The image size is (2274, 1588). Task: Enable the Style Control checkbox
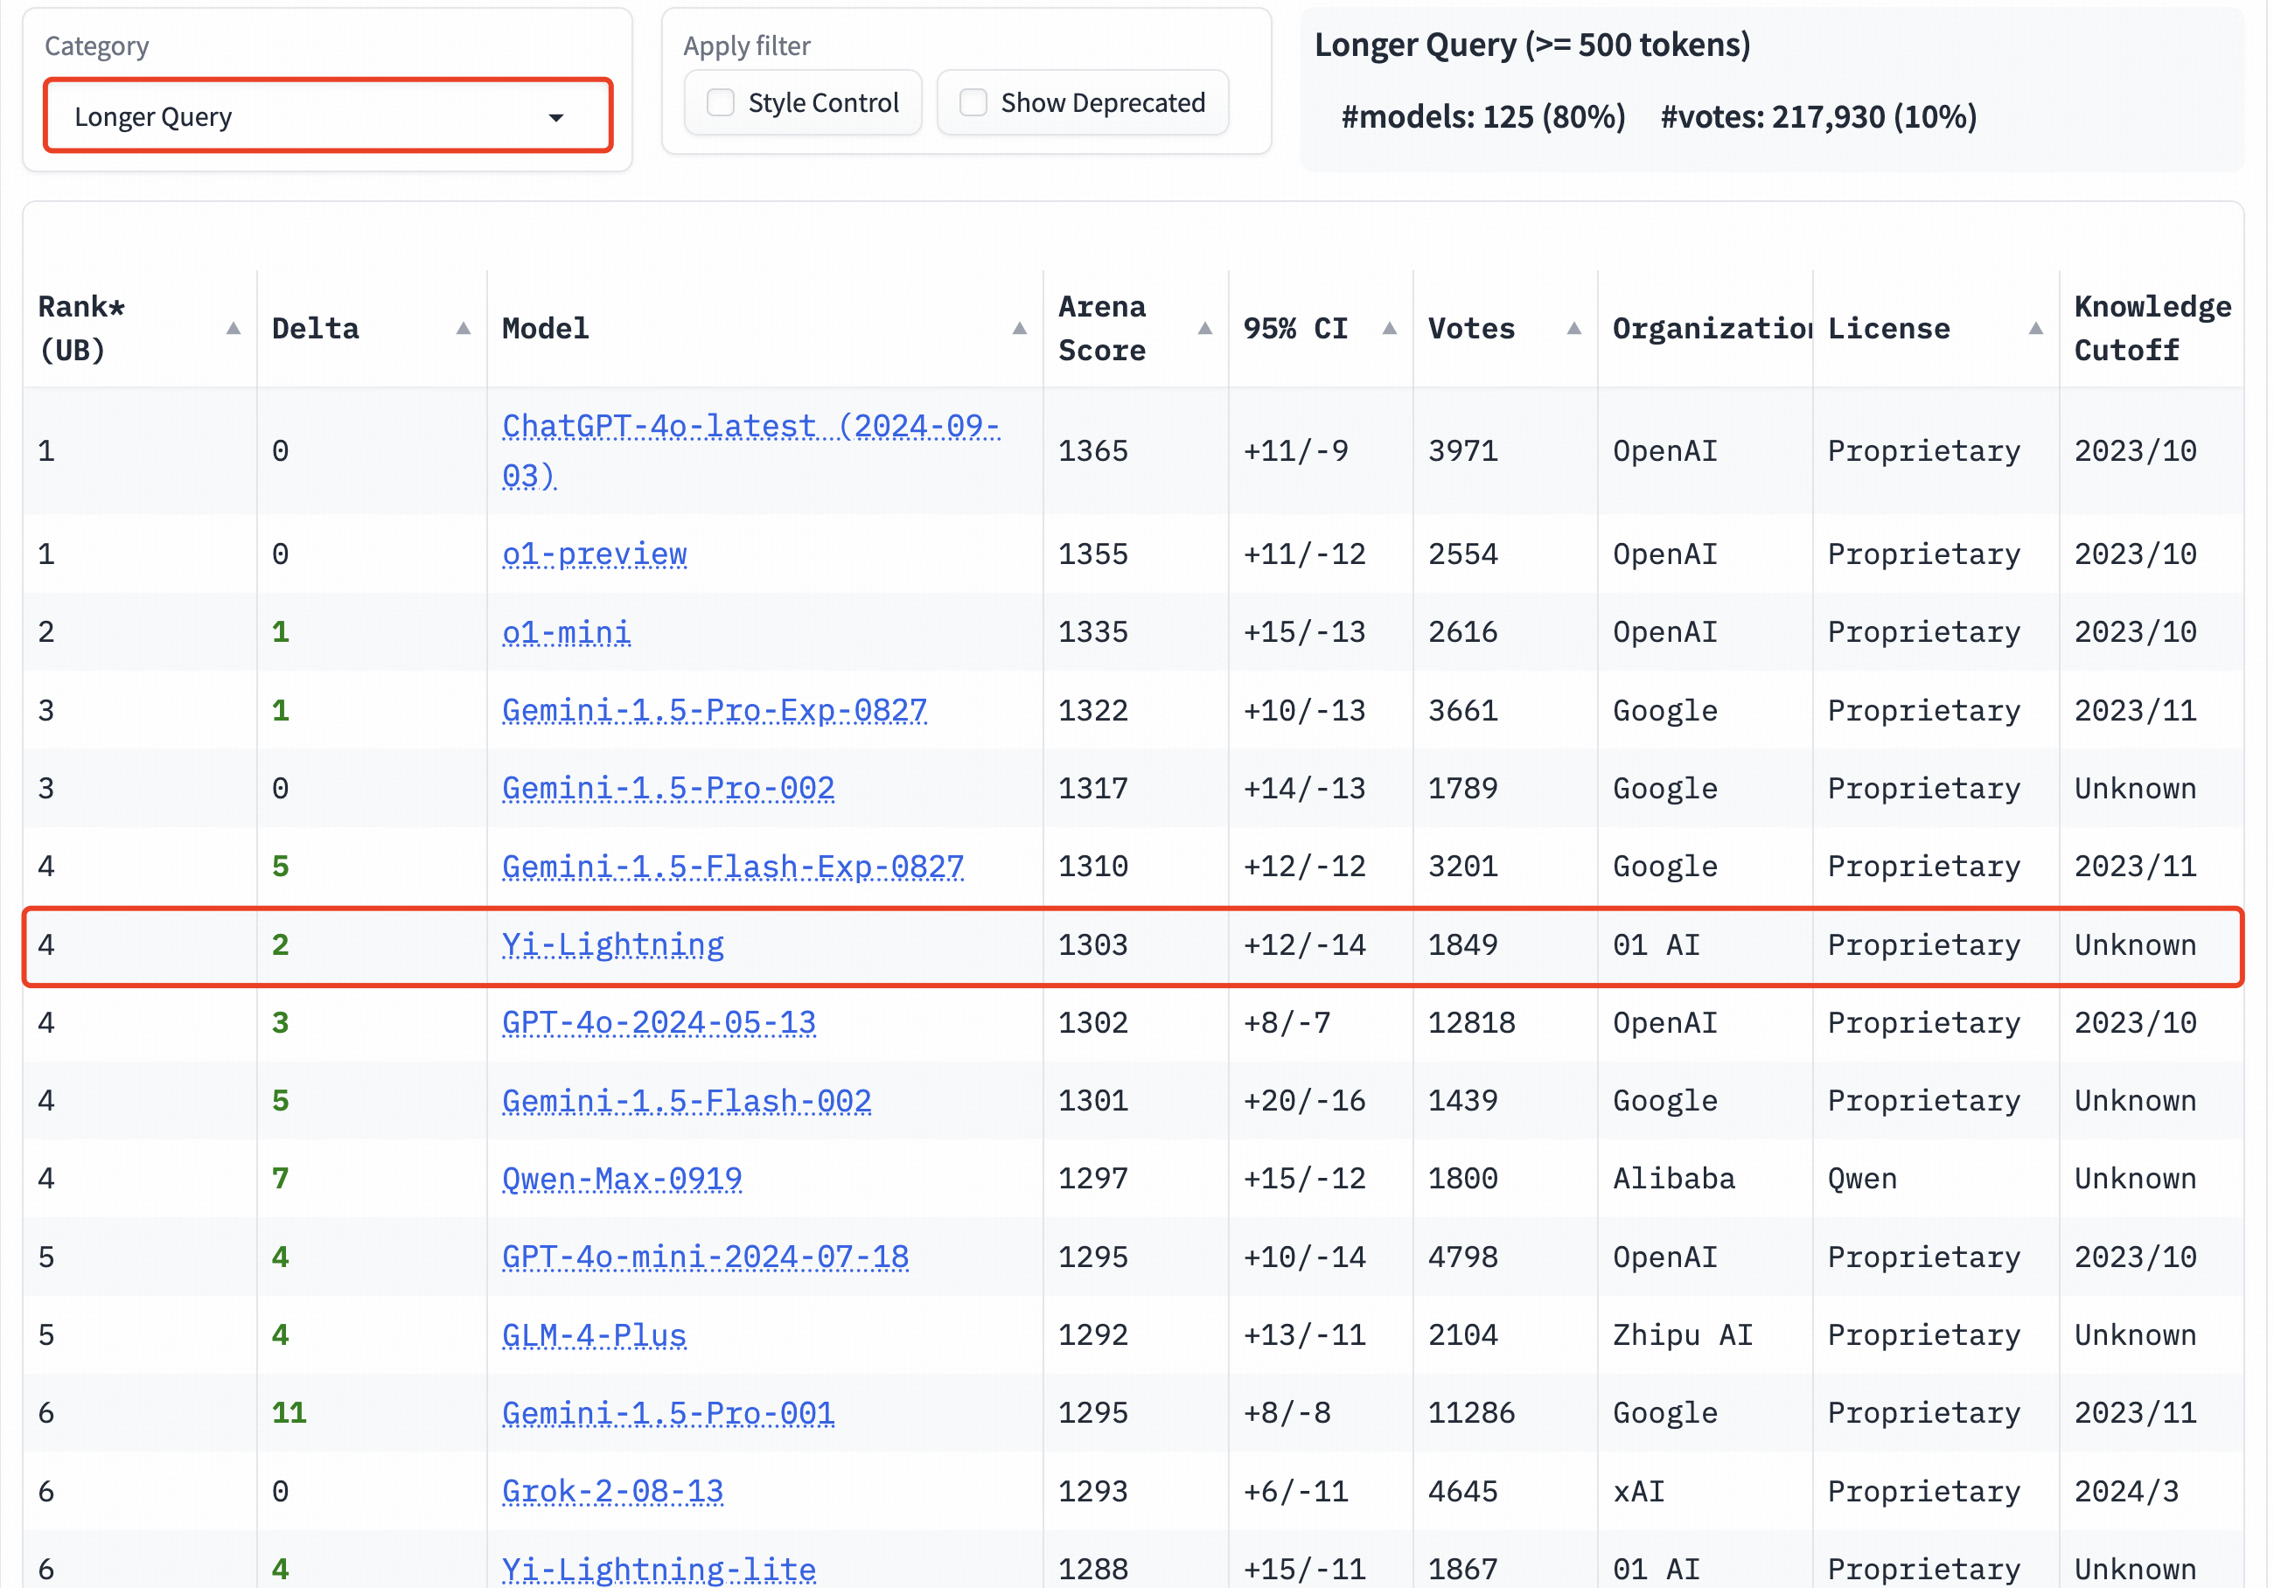tap(721, 103)
